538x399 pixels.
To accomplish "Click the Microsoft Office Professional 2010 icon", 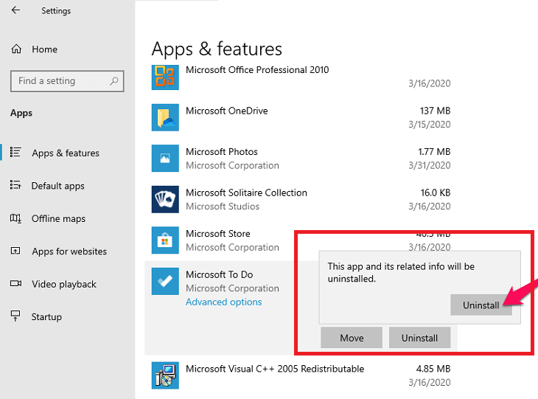I will pos(165,77).
